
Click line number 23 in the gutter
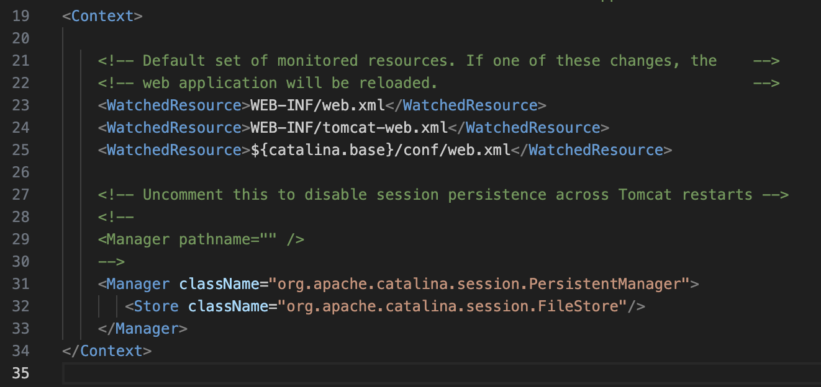pos(20,105)
